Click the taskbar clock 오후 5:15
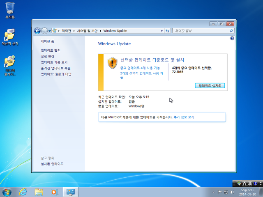 coord(247,192)
